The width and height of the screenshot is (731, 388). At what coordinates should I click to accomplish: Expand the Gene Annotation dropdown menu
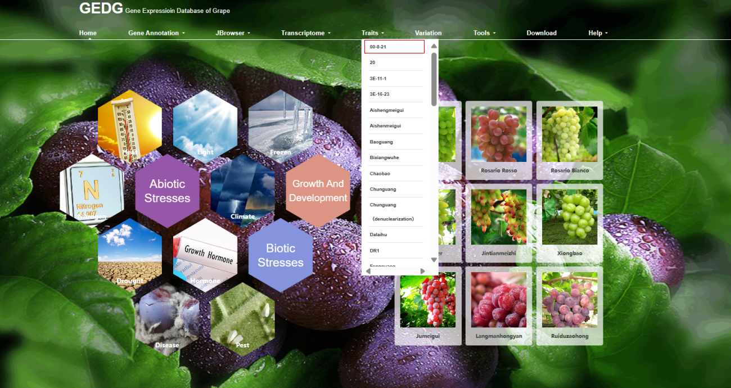156,33
